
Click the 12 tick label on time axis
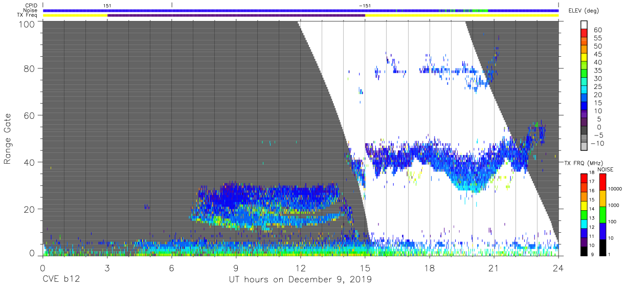tap(300, 267)
